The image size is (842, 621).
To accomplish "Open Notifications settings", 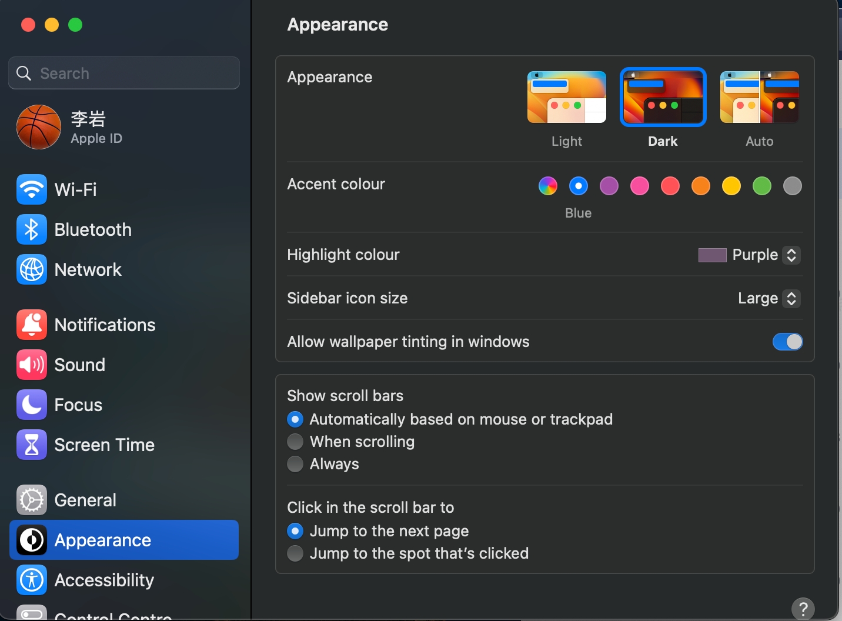I will 105,325.
